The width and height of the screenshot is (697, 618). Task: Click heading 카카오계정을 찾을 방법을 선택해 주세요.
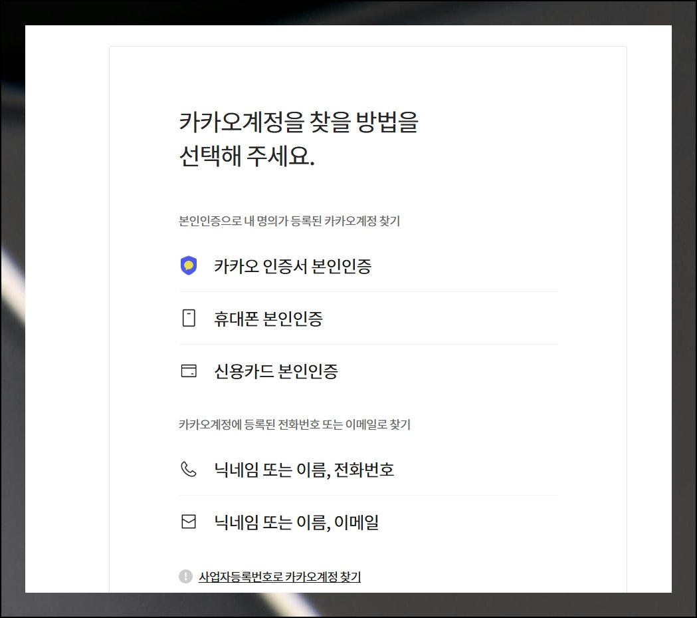(x=298, y=139)
